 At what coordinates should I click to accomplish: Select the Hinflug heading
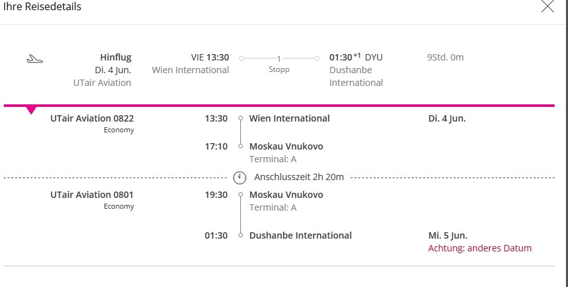coord(115,57)
